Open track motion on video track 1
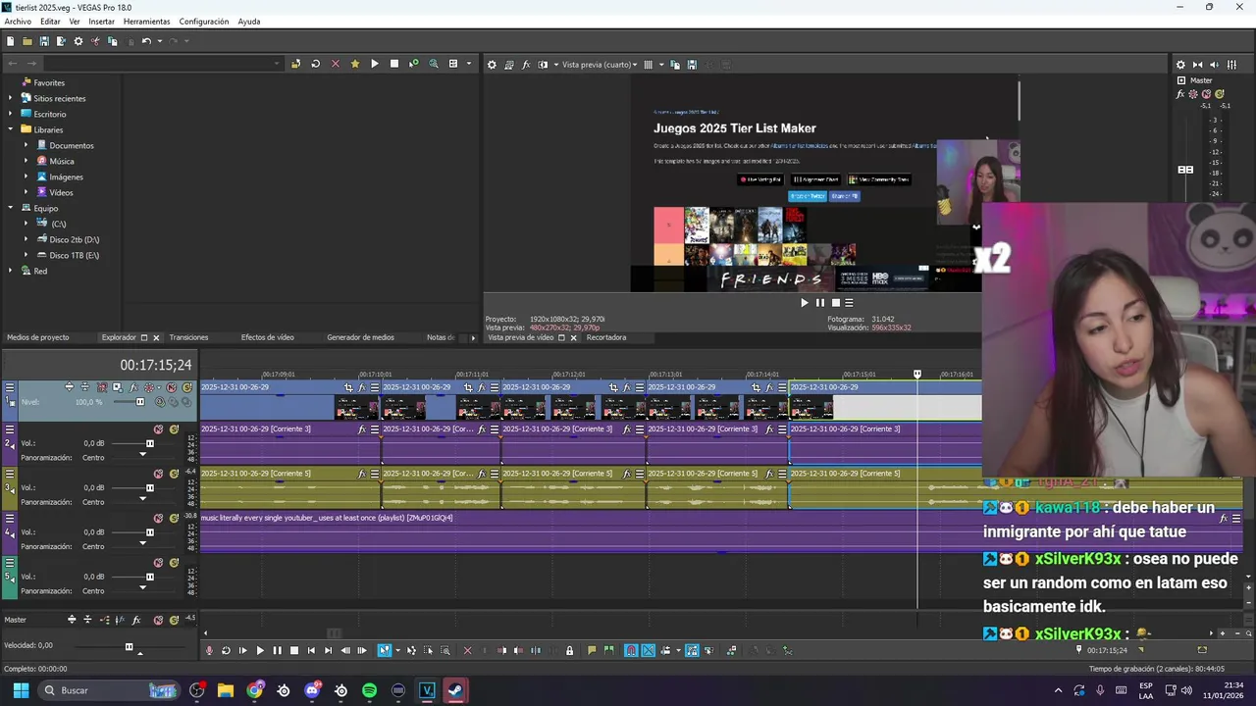This screenshot has height=706, width=1256. pyautogui.click(x=116, y=387)
